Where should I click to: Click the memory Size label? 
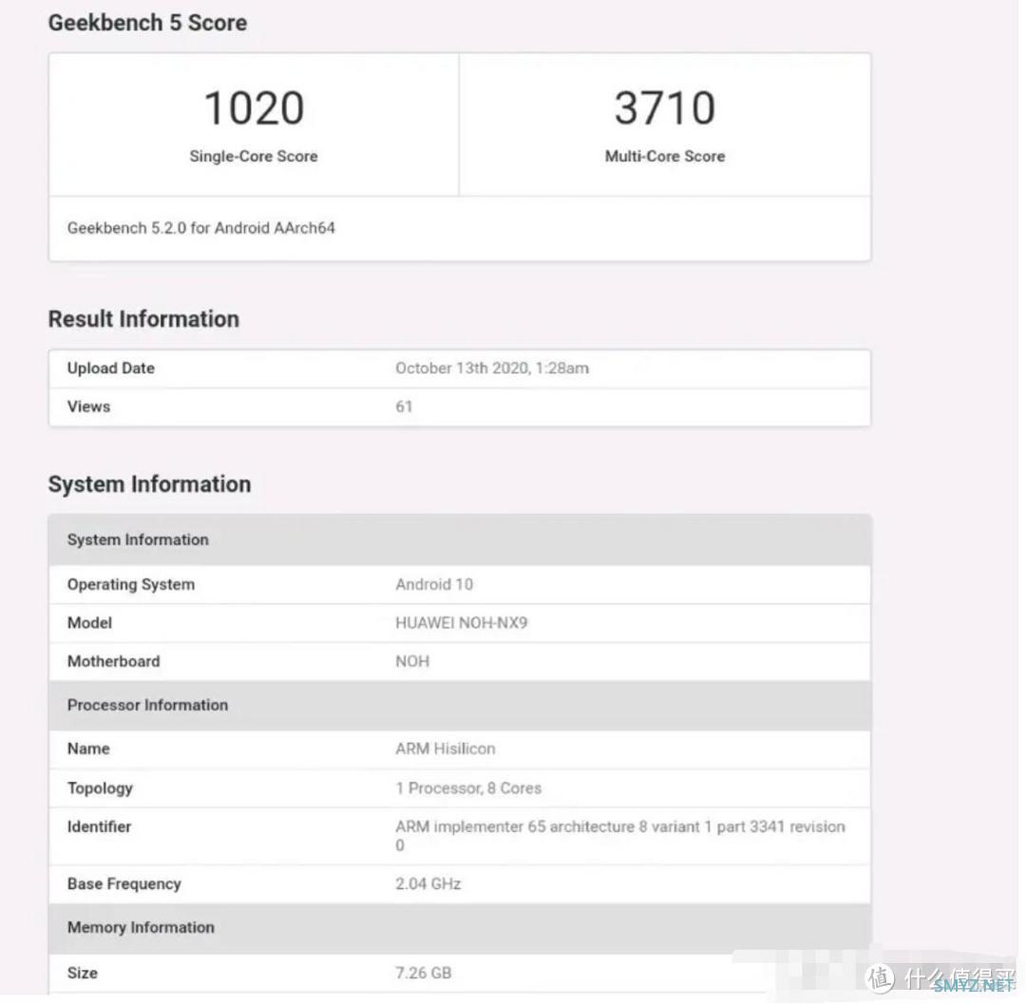[x=83, y=974]
